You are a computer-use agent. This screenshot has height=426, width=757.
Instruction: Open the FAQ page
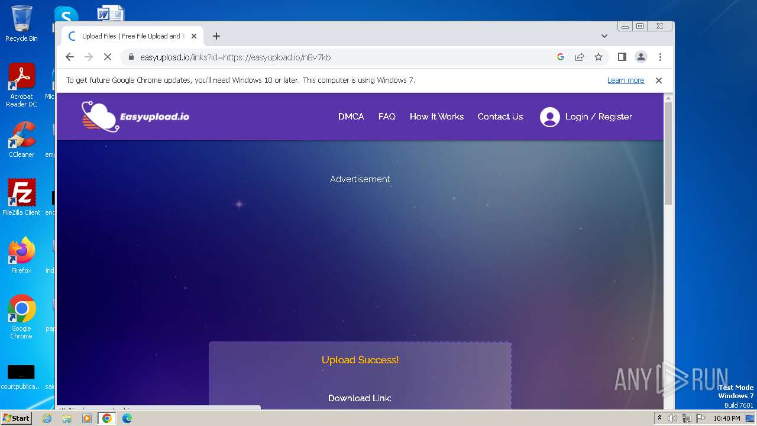[x=387, y=117]
